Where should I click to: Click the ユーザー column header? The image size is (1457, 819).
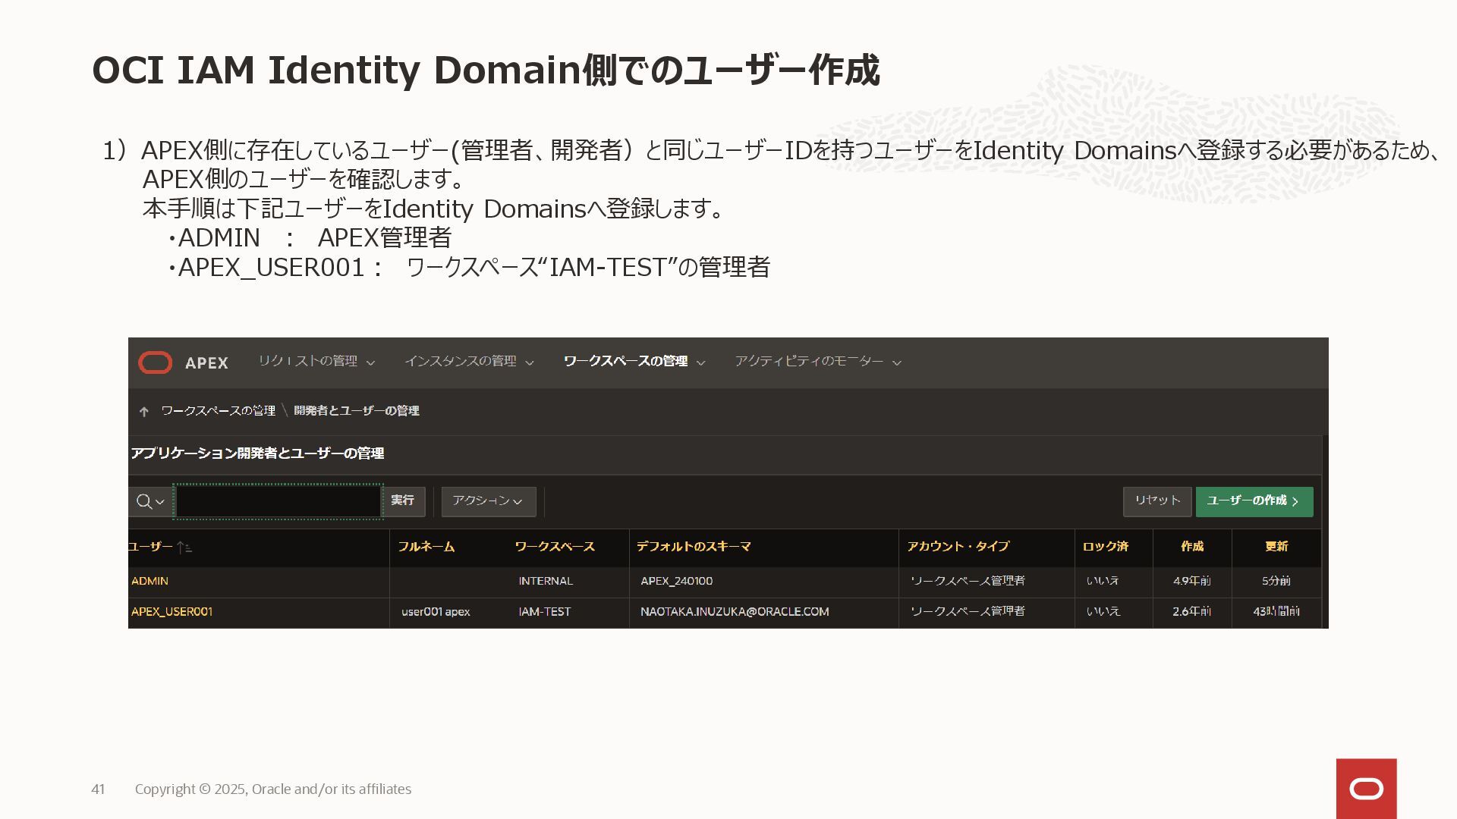pyautogui.click(x=150, y=547)
